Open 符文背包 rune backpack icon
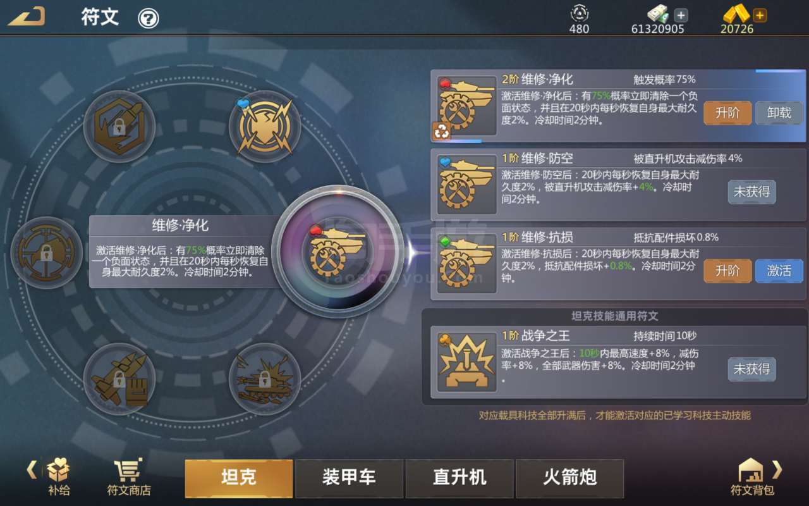The height and width of the screenshot is (506, 809). (751, 478)
